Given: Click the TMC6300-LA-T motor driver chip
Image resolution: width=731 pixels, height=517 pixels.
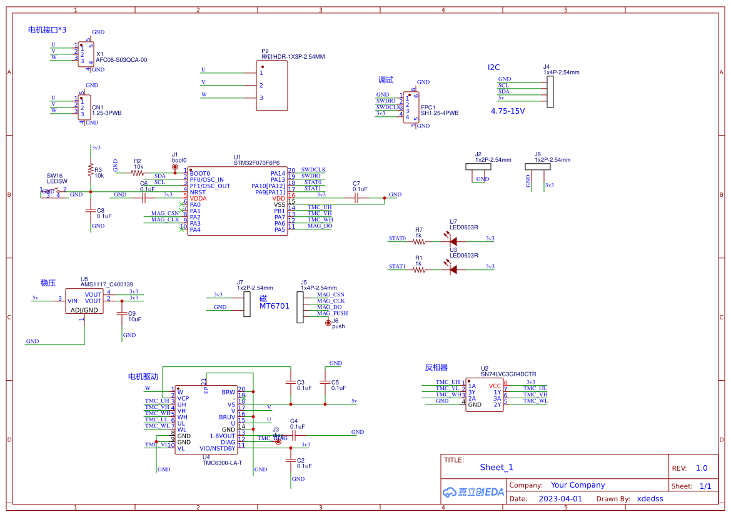Looking at the screenshot, I should tap(206, 419).
